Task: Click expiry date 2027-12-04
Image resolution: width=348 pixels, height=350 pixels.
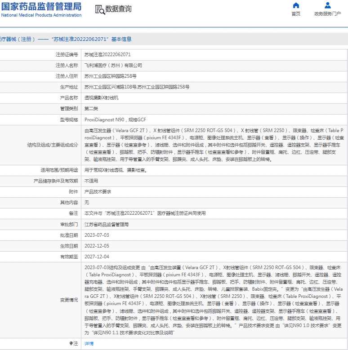Action: [97, 257]
